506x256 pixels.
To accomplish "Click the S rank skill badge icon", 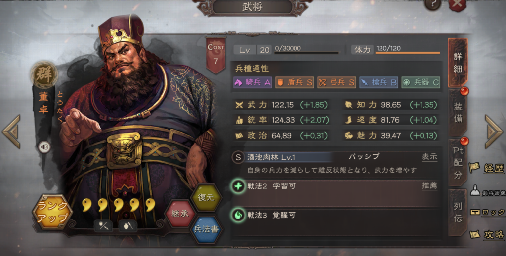I will 238,157.
